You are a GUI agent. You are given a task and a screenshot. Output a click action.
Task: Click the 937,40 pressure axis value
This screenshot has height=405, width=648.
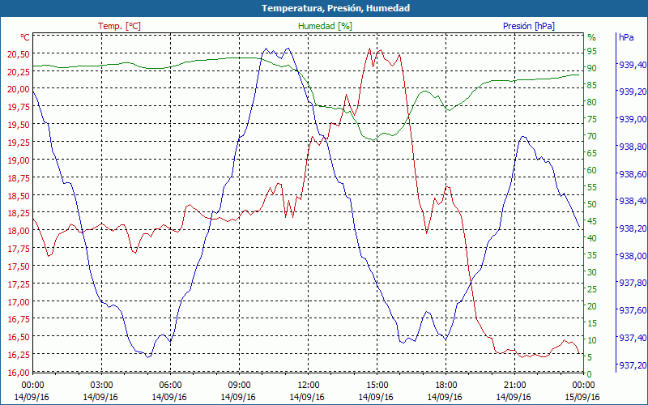pos(631,338)
